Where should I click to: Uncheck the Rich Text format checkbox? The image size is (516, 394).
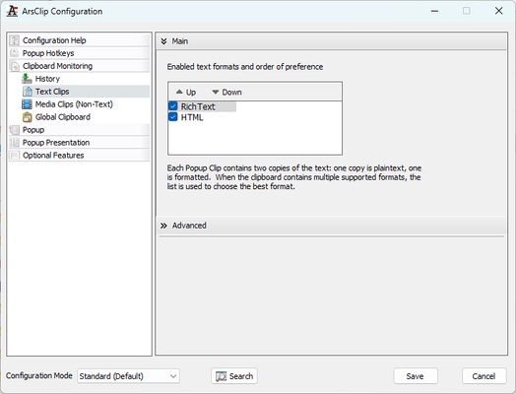173,106
